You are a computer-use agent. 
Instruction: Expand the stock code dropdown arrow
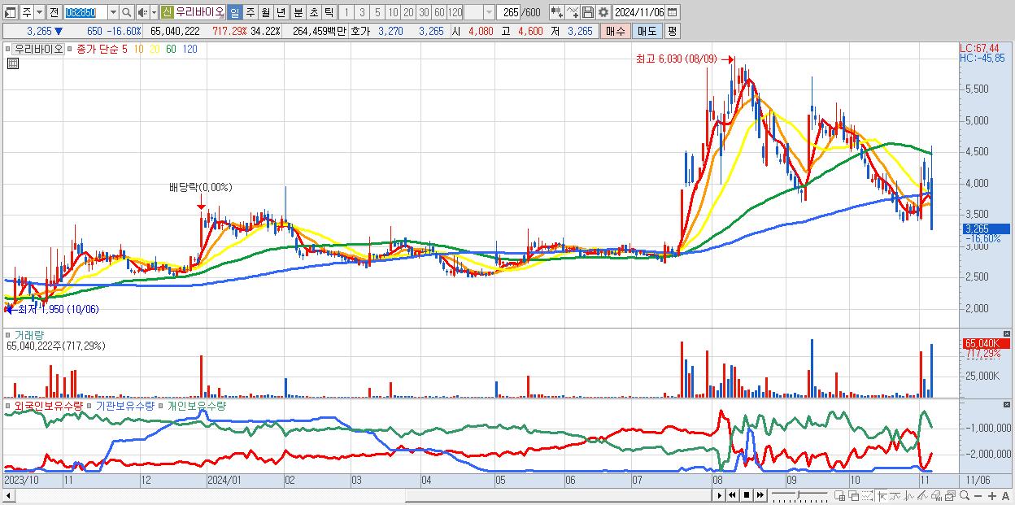pos(113,13)
